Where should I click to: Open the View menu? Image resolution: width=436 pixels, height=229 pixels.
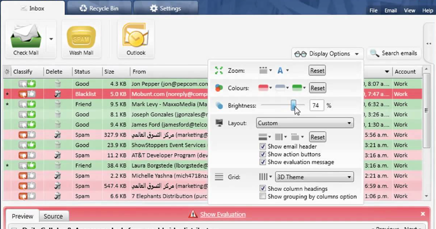click(x=410, y=11)
